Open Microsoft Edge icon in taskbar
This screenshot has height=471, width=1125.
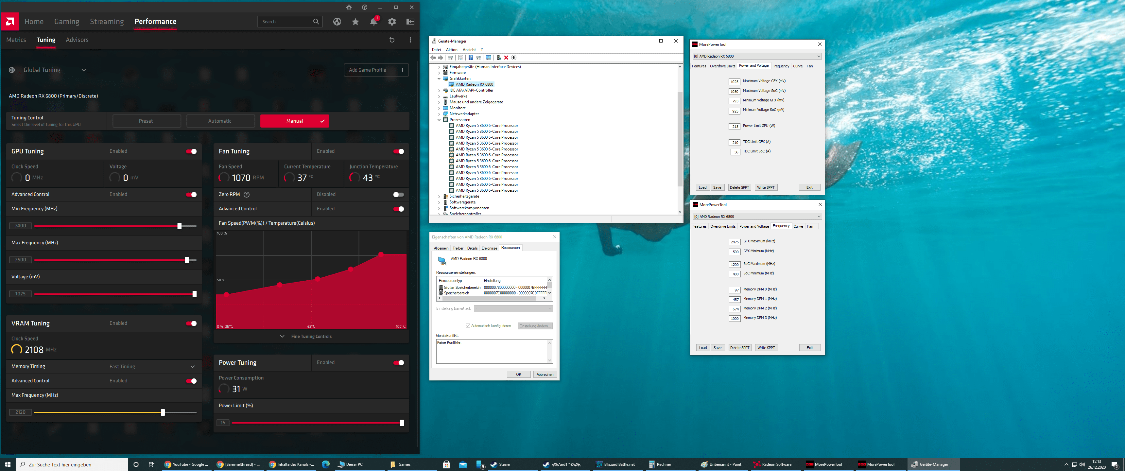pos(326,464)
